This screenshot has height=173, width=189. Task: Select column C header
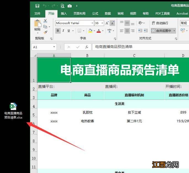[x=134, y=56]
